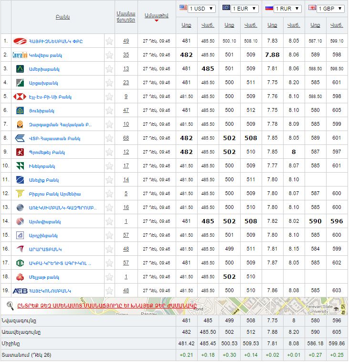Toggle favorite star for Unibank row 6
Viewport: 349px width, 362px height.
[109, 110]
